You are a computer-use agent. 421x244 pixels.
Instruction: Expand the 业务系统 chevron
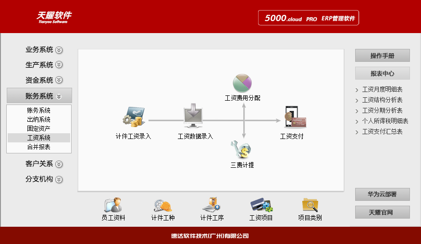[x=59, y=50]
